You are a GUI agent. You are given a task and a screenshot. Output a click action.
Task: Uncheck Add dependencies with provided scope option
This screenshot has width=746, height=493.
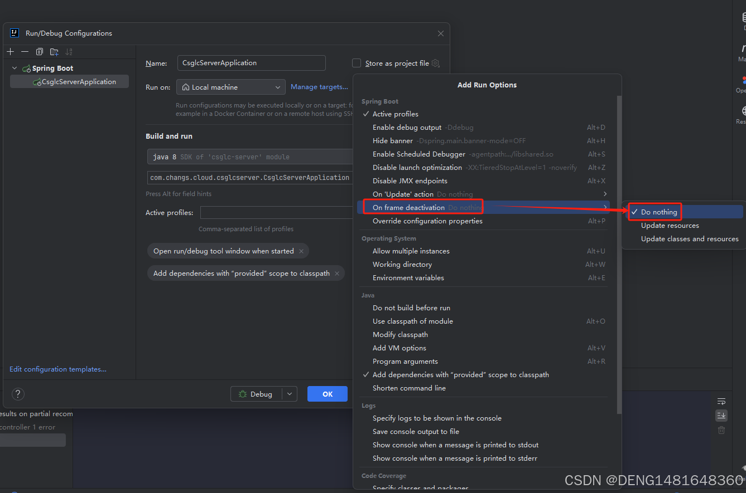[x=460, y=374]
